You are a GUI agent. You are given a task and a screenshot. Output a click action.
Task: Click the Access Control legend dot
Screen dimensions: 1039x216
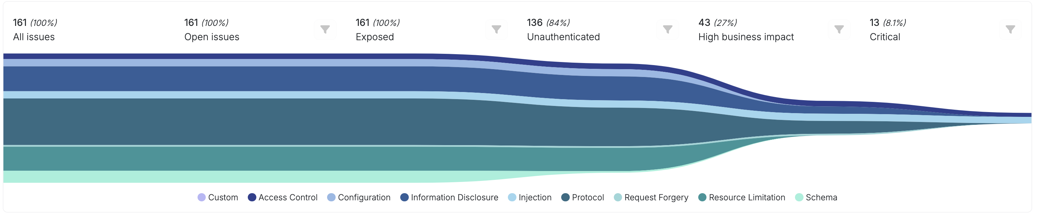point(253,197)
